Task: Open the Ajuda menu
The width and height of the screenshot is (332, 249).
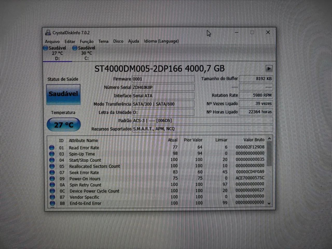Action: tap(134, 41)
